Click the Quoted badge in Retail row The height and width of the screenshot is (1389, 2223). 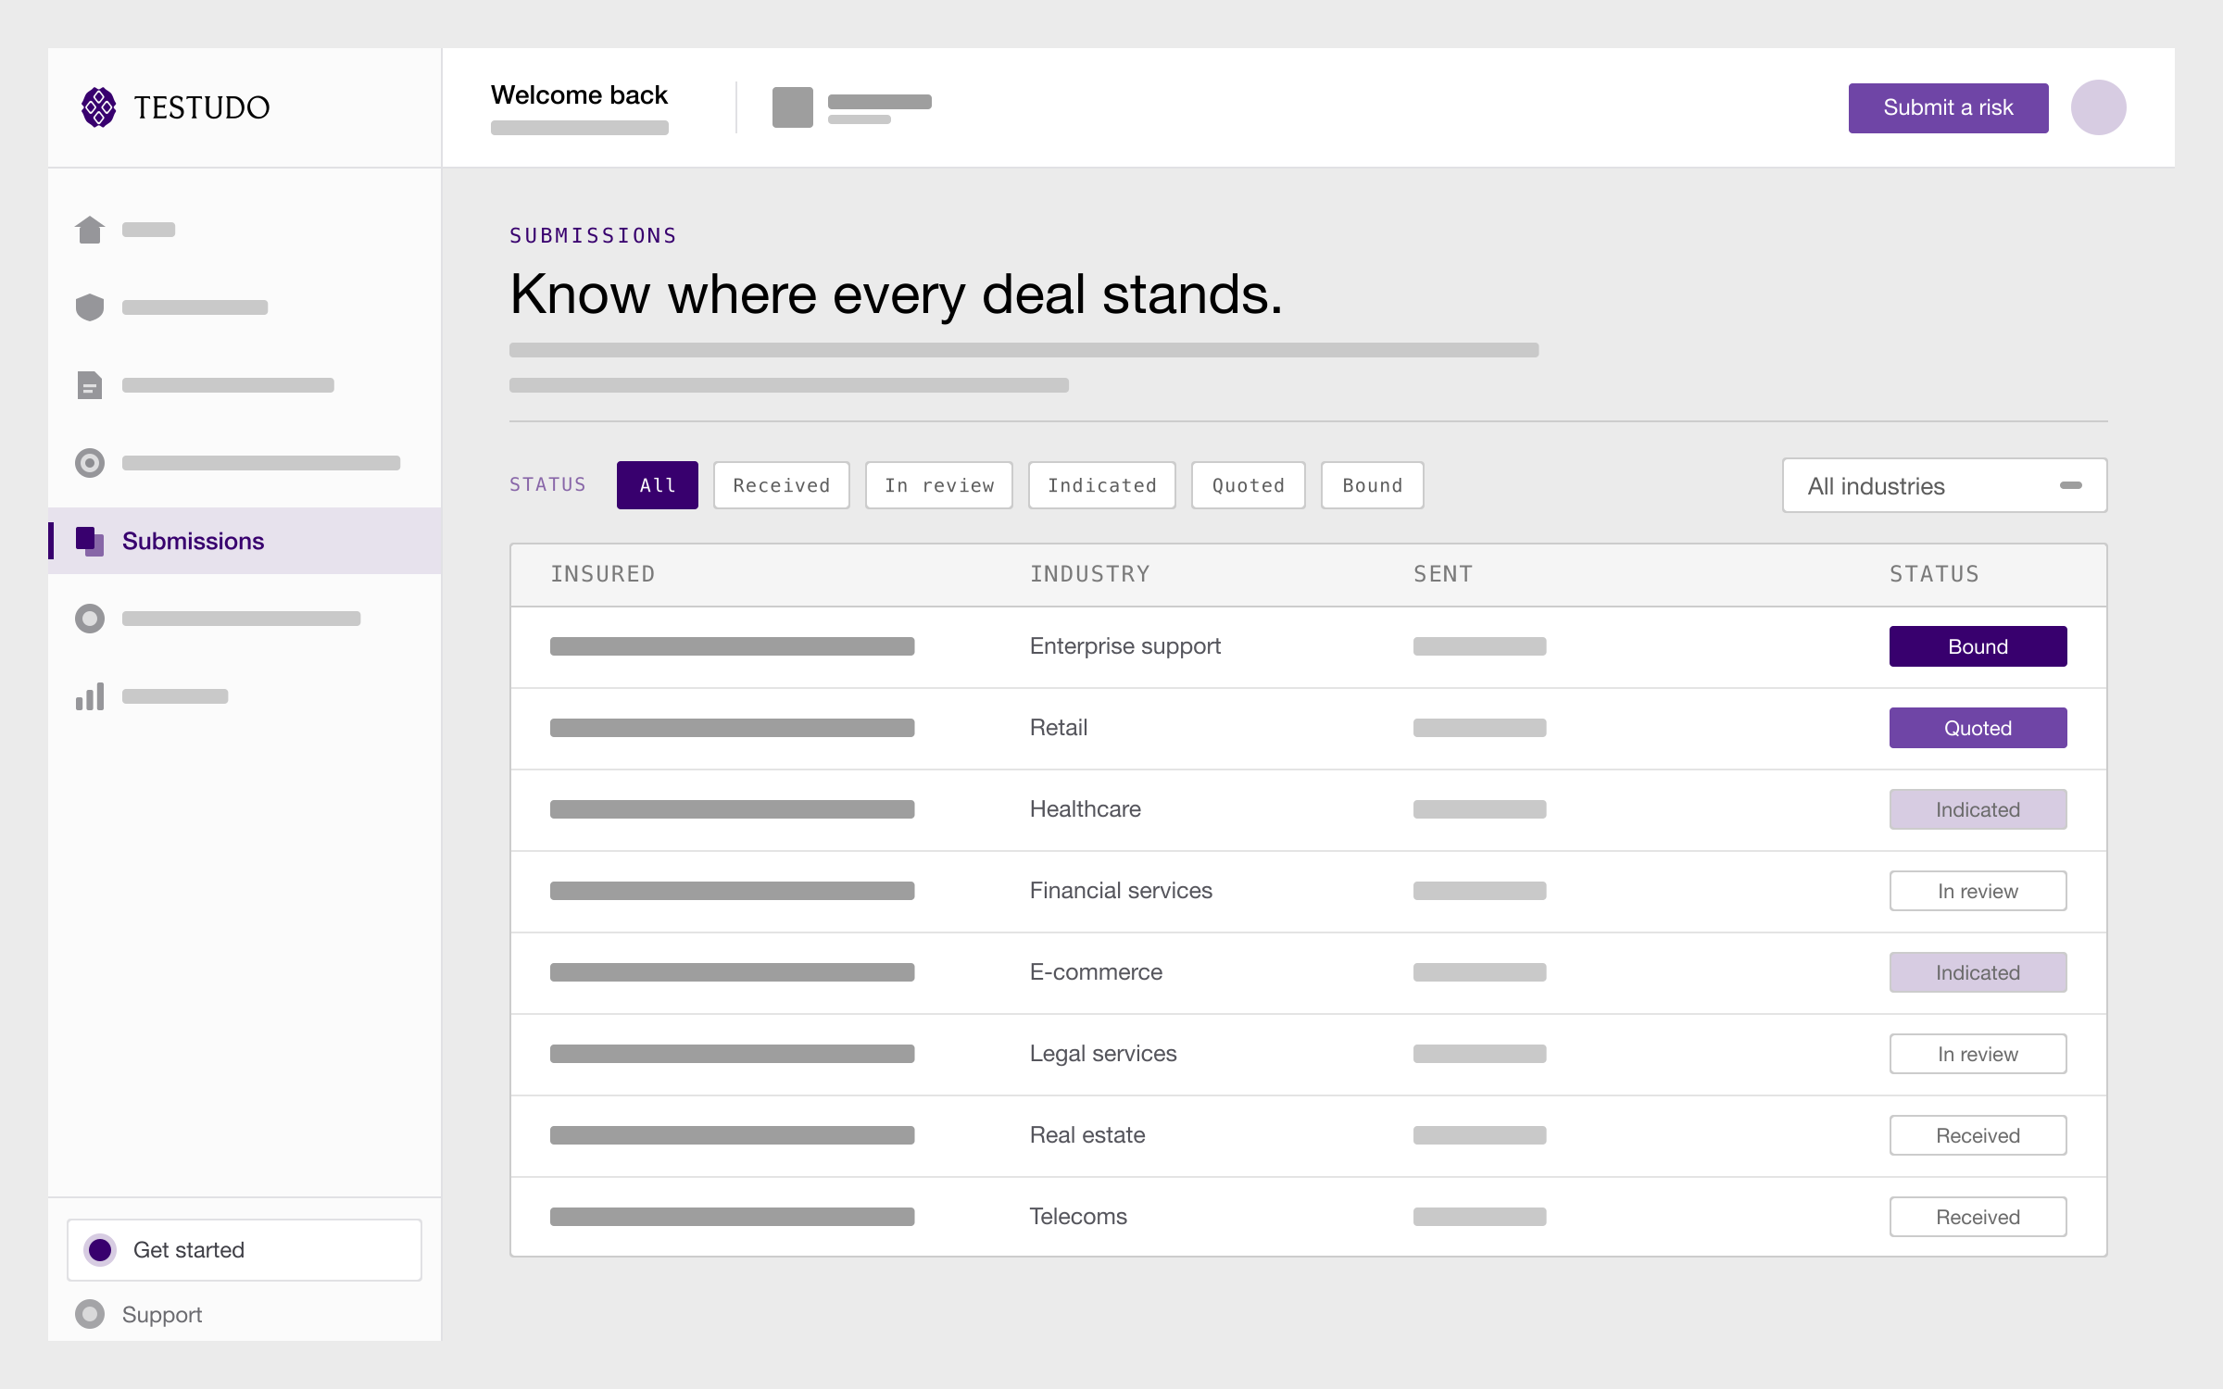1978,728
